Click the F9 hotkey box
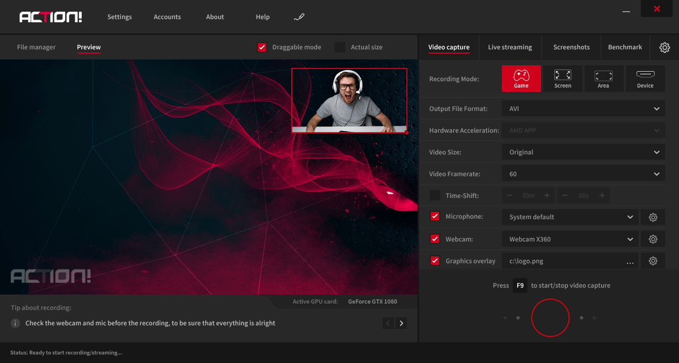 click(x=520, y=286)
